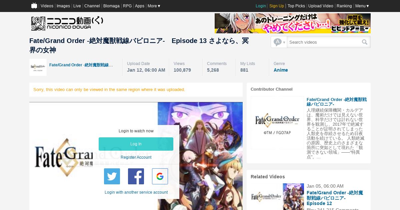Click the Views count 100,879

pos(182,70)
